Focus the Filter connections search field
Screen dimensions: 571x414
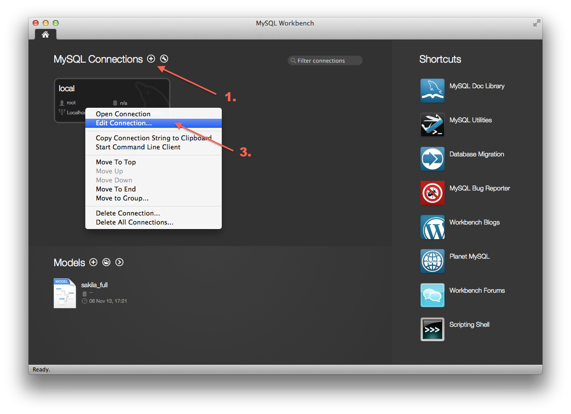(325, 60)
